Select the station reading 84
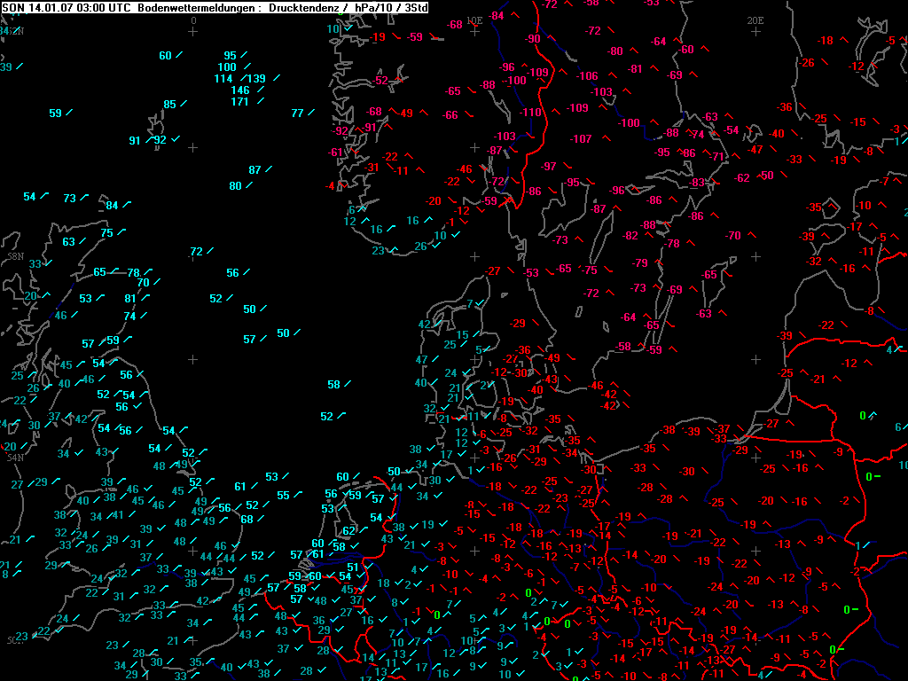This screenshot has width=908, height=681. point(112,207)
